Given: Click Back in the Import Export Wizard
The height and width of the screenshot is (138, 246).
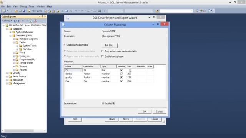Looking at the screenshot, I should click(111, 119).
